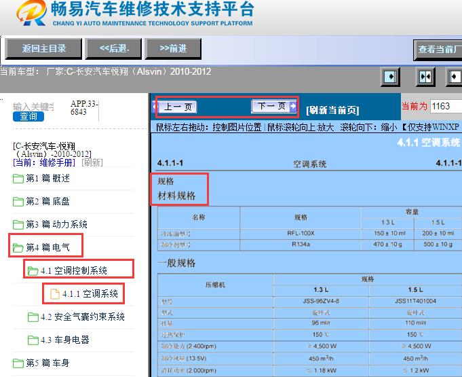Click table cell 110 ml/r
This screenshot has width=462, height=377.
(415, 323)
